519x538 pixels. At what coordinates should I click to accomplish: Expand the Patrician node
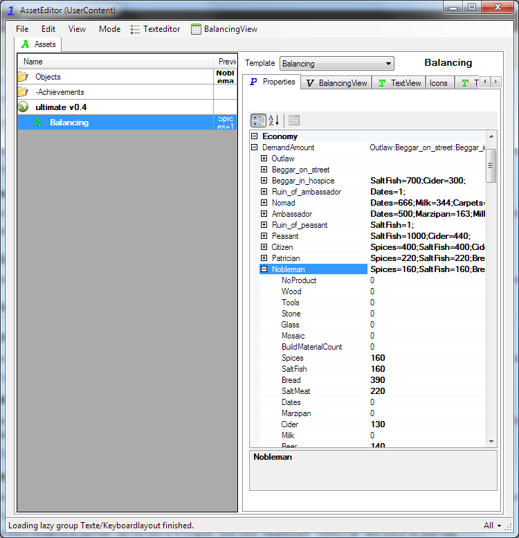(264, 258)
